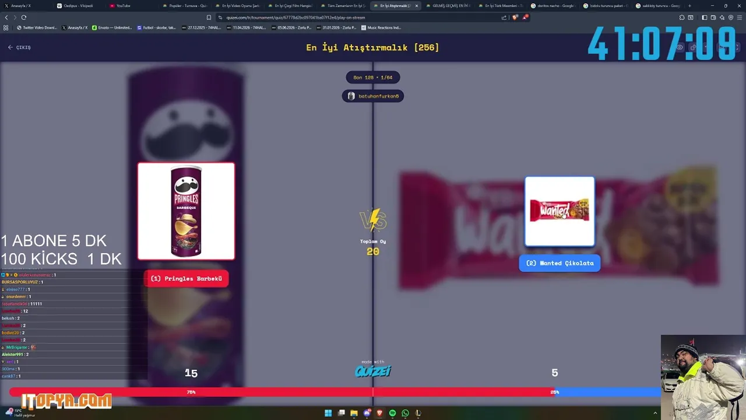The width and height of the screenshot is (746, 420).
Task: Switch to the sakkköy turuncu Google tab
Action: click(x=659, y=6)
